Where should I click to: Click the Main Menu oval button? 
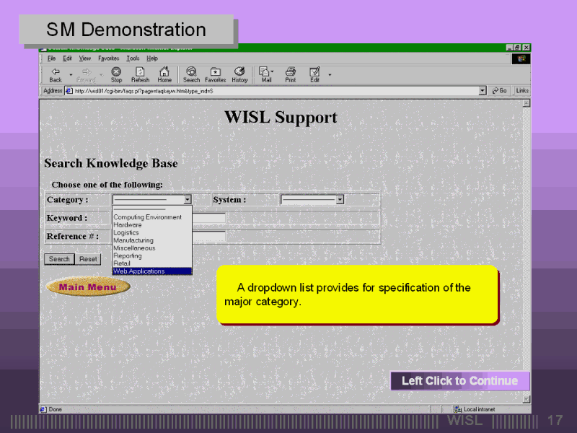[88, 287]
